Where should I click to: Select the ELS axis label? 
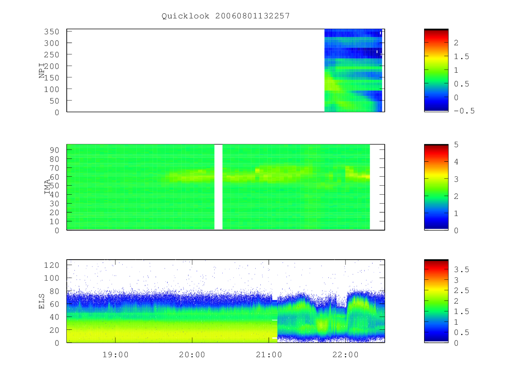pos(42,301)
